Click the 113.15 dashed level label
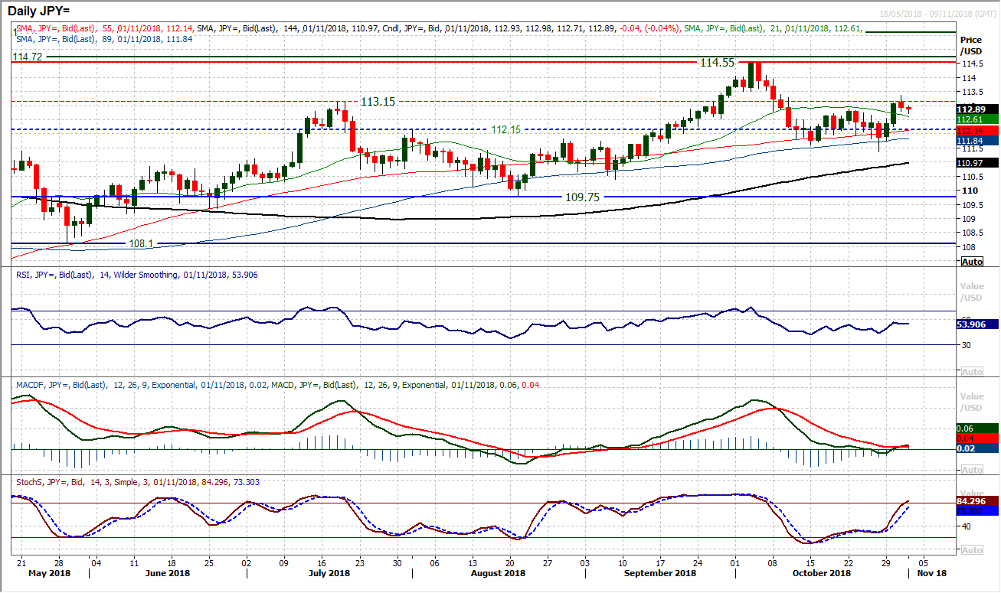The height and width of the screenshot is (593, 1001). (x=378, y=101)
